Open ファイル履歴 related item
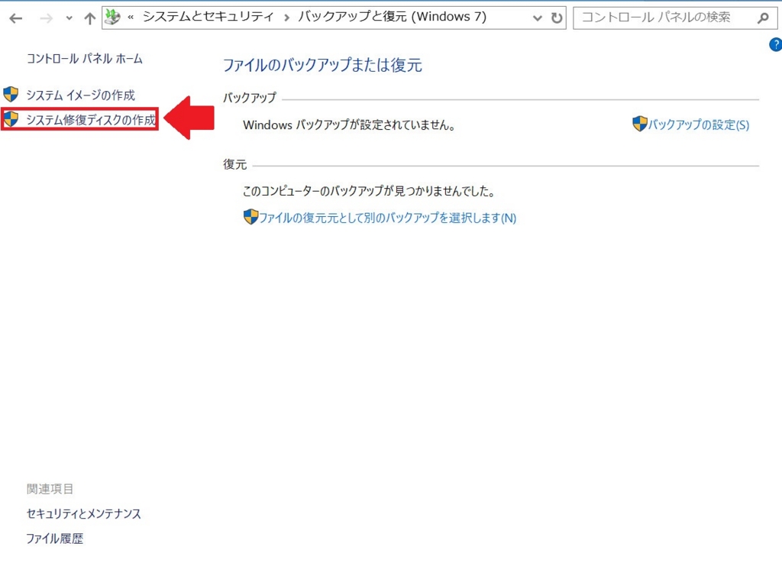The height and width of the screenshot is (563, 782). click(x=55, y=539)
